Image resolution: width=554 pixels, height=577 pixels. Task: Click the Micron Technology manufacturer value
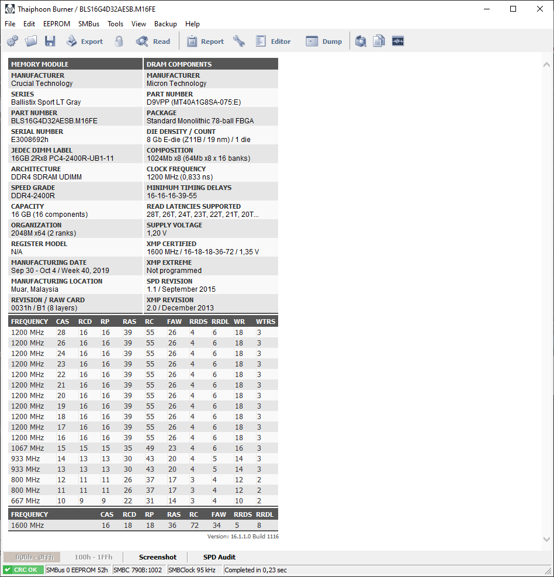(x=176, y=84)
